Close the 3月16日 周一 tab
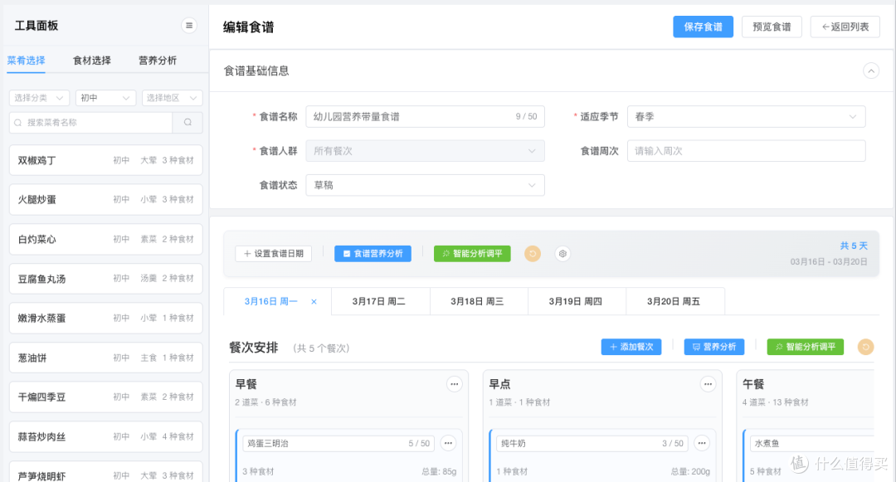 click(314, 301)
